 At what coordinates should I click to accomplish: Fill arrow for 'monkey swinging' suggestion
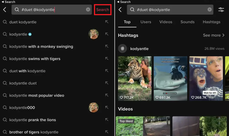click(107, 46)
